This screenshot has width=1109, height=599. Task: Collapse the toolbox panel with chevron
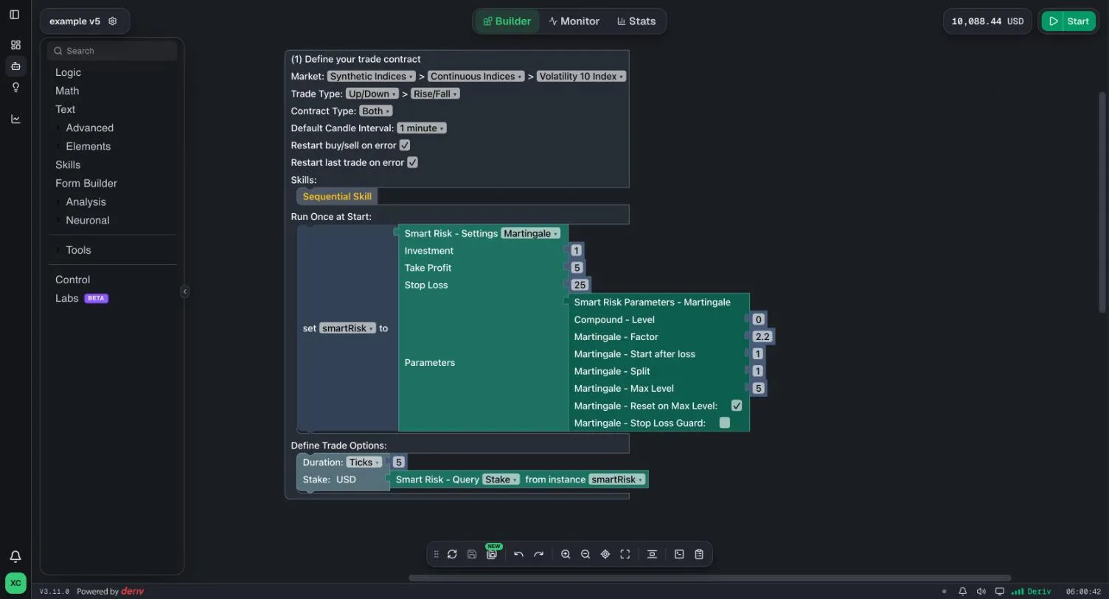point(184,291)
